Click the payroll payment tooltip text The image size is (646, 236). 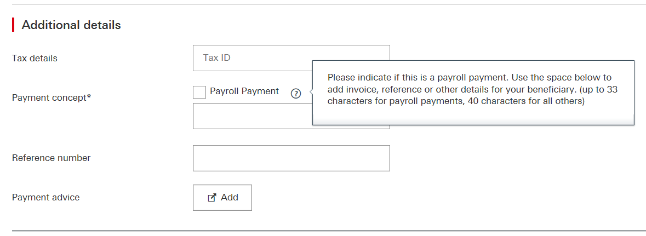point(472,89)
